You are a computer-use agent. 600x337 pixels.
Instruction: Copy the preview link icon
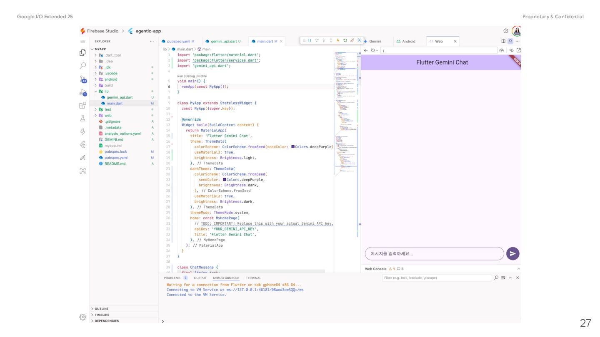pyautogui.click(x=512, y=50)
